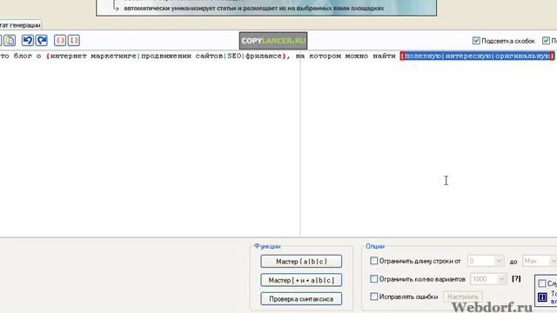
Task: Enable 'Ограничить длину строки от' checkbox
Action: (x=373, y=261)
